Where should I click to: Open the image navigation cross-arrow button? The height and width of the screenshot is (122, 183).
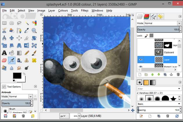click(x=133, y=110)
